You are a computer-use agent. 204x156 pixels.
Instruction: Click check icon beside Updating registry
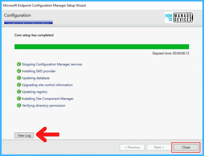click(19, 92)
